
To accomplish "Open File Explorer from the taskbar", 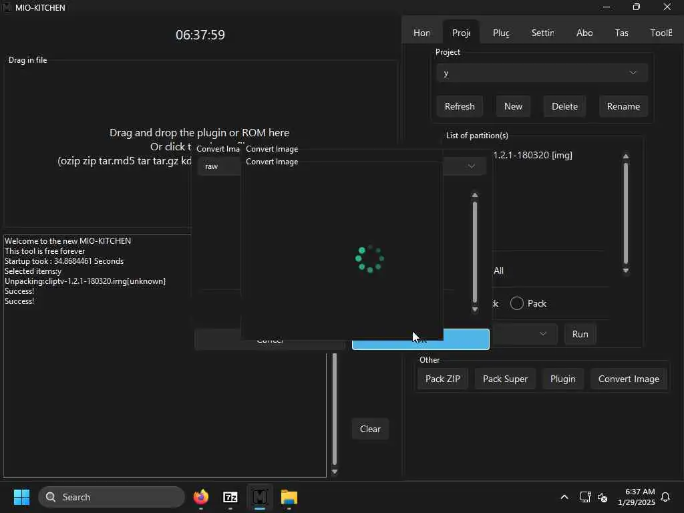I will point(289,497).
